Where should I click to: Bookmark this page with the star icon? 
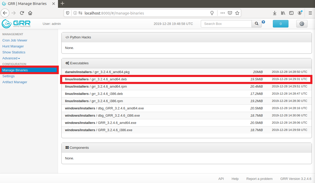[237, 13]
